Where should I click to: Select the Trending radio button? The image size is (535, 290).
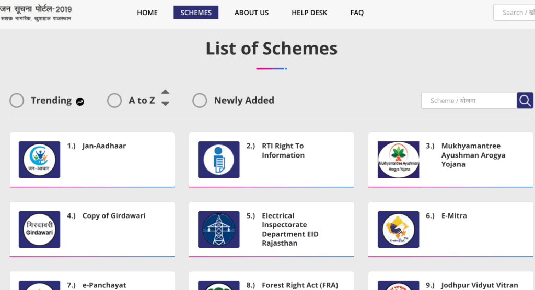coord(17,101)
